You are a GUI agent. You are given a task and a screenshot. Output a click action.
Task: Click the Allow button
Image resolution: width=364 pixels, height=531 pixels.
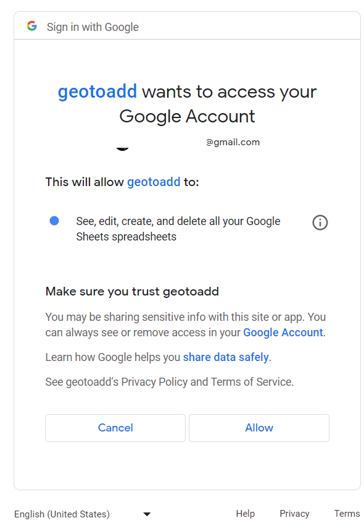(259, 428)
